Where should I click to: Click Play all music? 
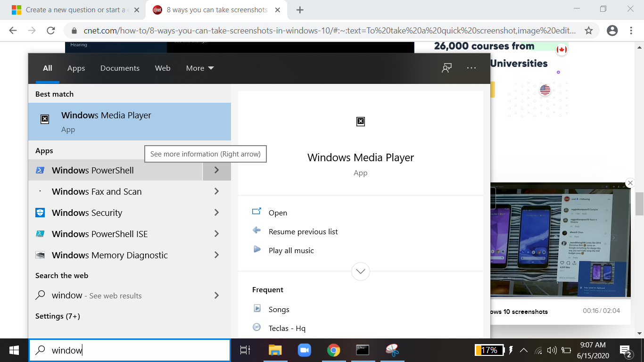point(291,250)
